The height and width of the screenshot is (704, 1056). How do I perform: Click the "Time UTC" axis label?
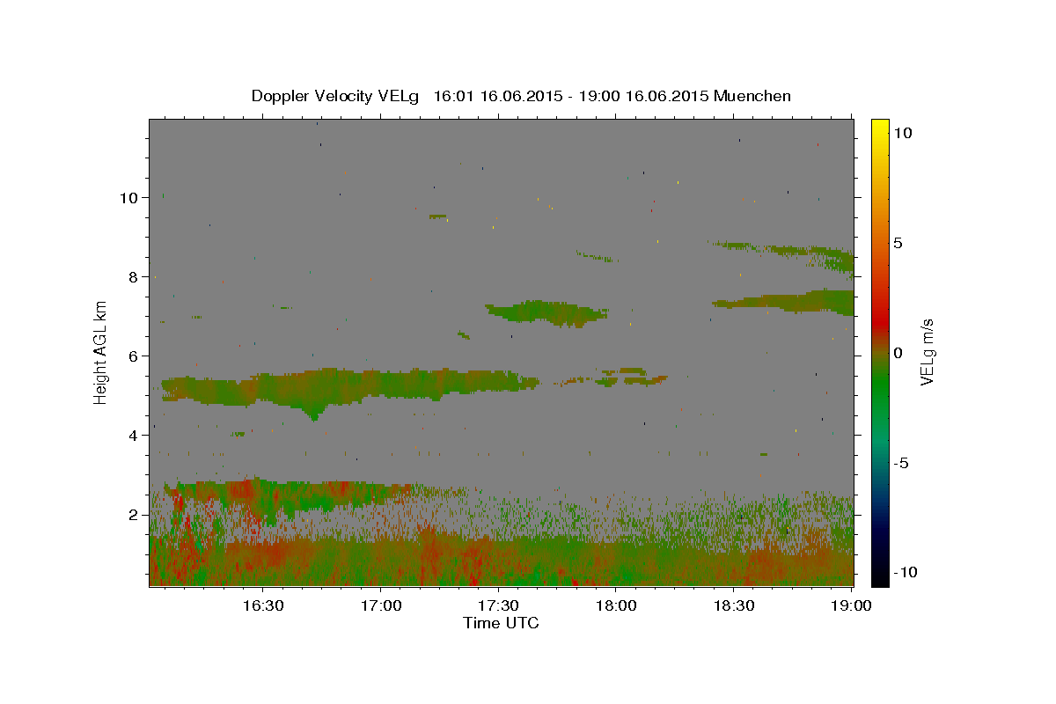501,623
